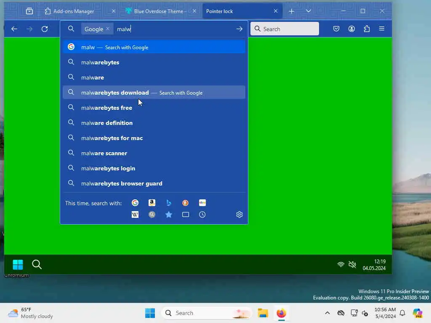Search this time with Bing icon

click(169, 203)
